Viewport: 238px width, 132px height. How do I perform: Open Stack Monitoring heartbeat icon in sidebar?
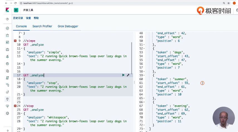[x=8, y=106]
